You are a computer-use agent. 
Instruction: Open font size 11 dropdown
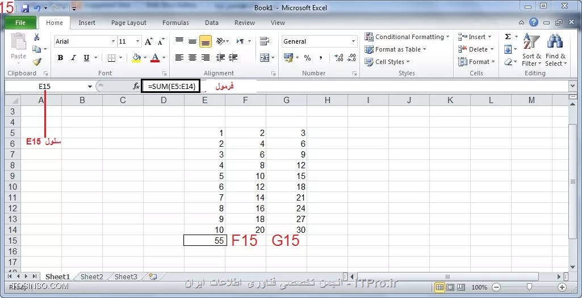click(138, 41)
